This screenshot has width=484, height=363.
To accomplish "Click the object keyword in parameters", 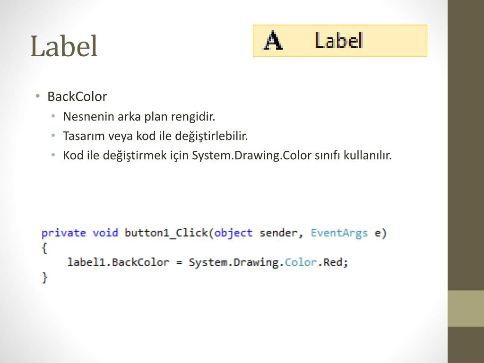I will tap(233, 233).
